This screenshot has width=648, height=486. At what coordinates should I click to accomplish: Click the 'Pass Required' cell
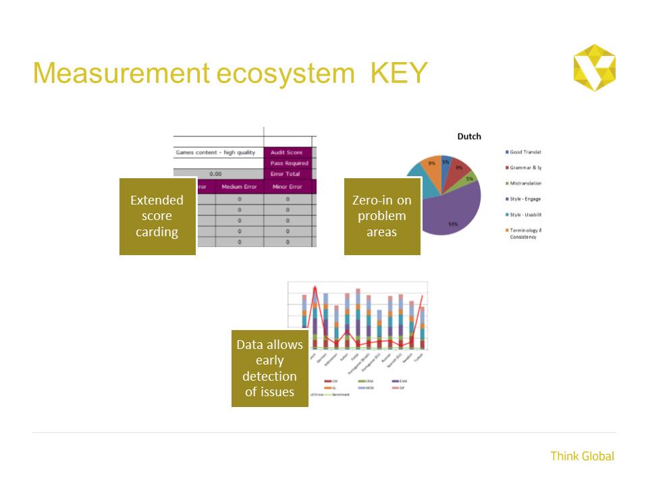(288, 163)
